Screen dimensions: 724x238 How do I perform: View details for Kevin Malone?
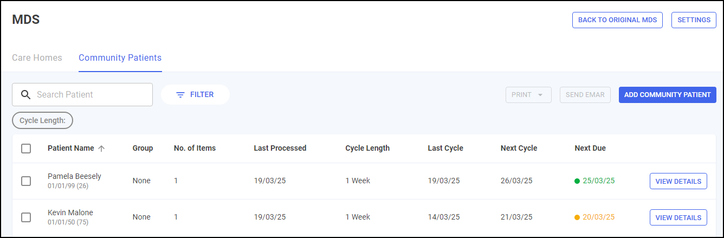pos(678,217)
